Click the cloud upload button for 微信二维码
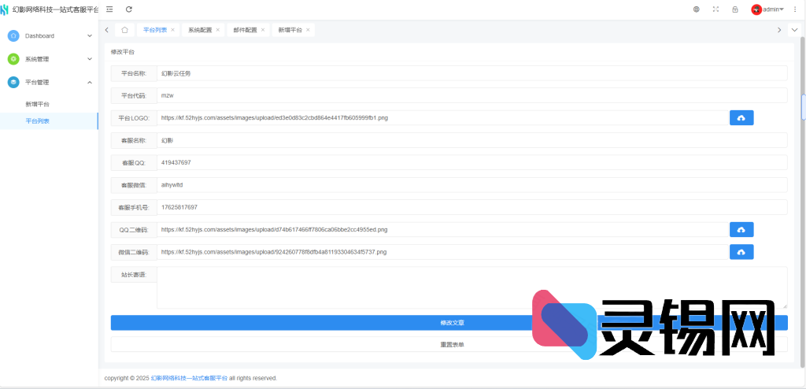Screen dimensions: 806x389 (x=741, y=252)
